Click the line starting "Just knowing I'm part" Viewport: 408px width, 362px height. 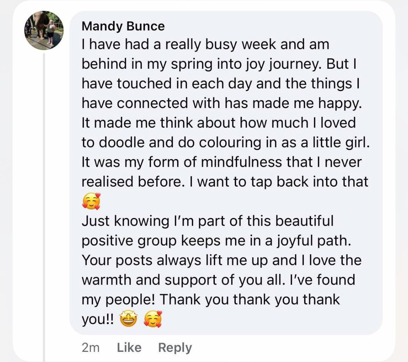(x=207, y=221)
